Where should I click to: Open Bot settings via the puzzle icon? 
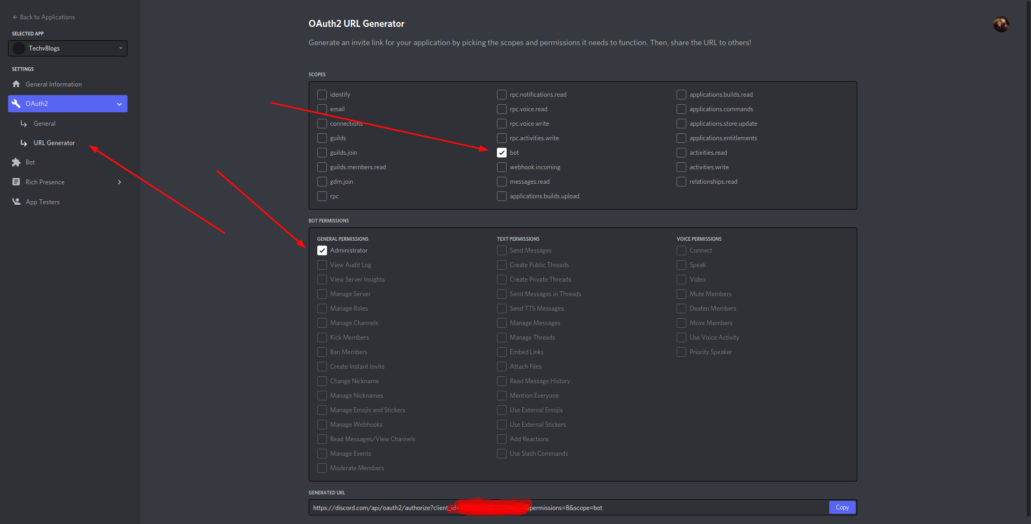point(16,162)
